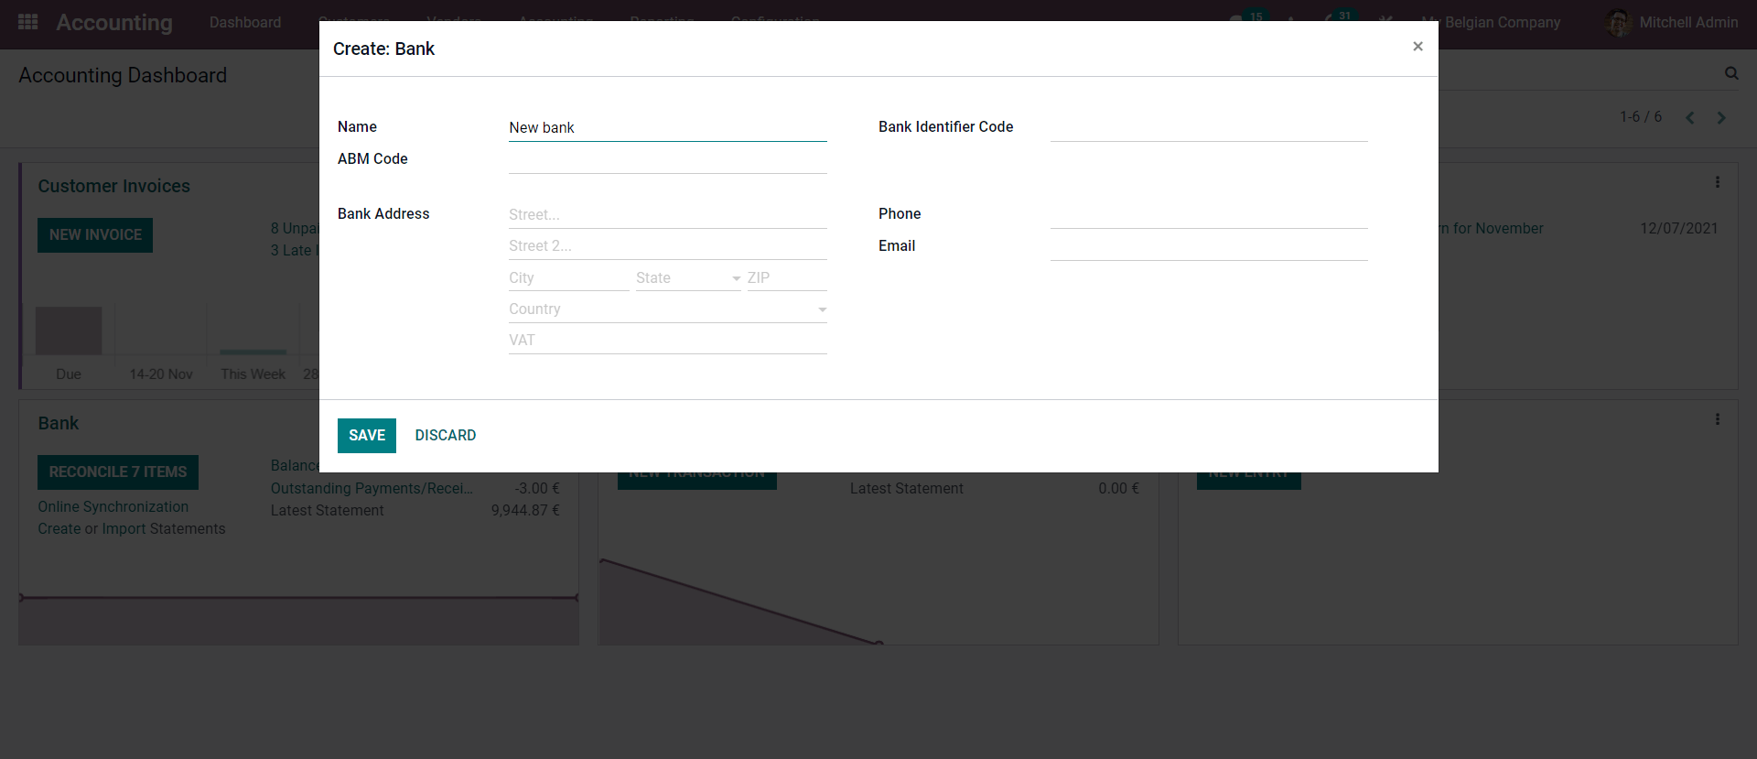The width and height of the screenshot is (1757, 759).
Task: Click Outstanding Payments/Receipts link
Action: point(372,489)
